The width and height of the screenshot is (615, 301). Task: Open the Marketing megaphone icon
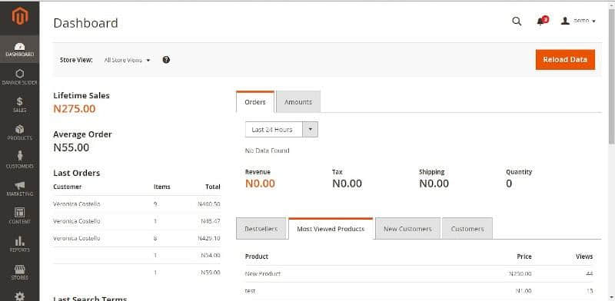(x=20, y=185)
